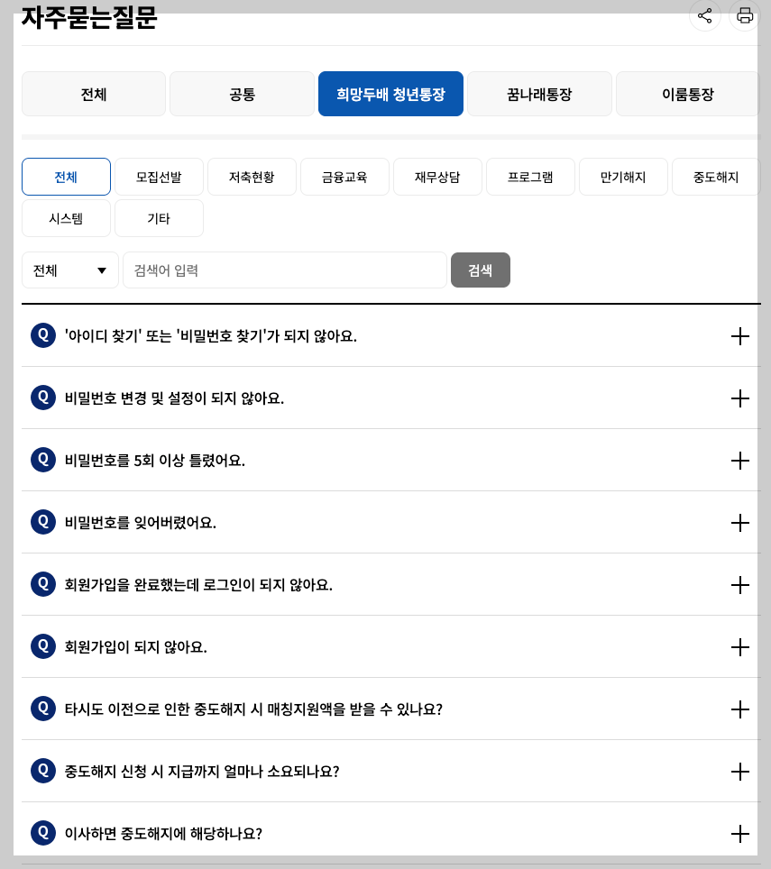Expand the '아이디 찾기' 또는 '비밀번호 찾기' question
Image resolution: width=771 pixels, height=869 pixels.
coord(740,336)
